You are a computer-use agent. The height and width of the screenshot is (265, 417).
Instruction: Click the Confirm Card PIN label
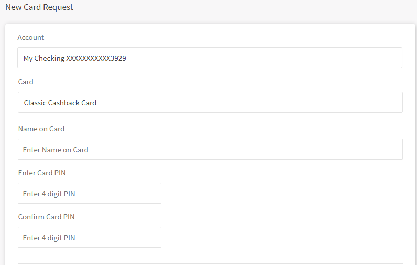pyautogui.click(x=46, y=217)
